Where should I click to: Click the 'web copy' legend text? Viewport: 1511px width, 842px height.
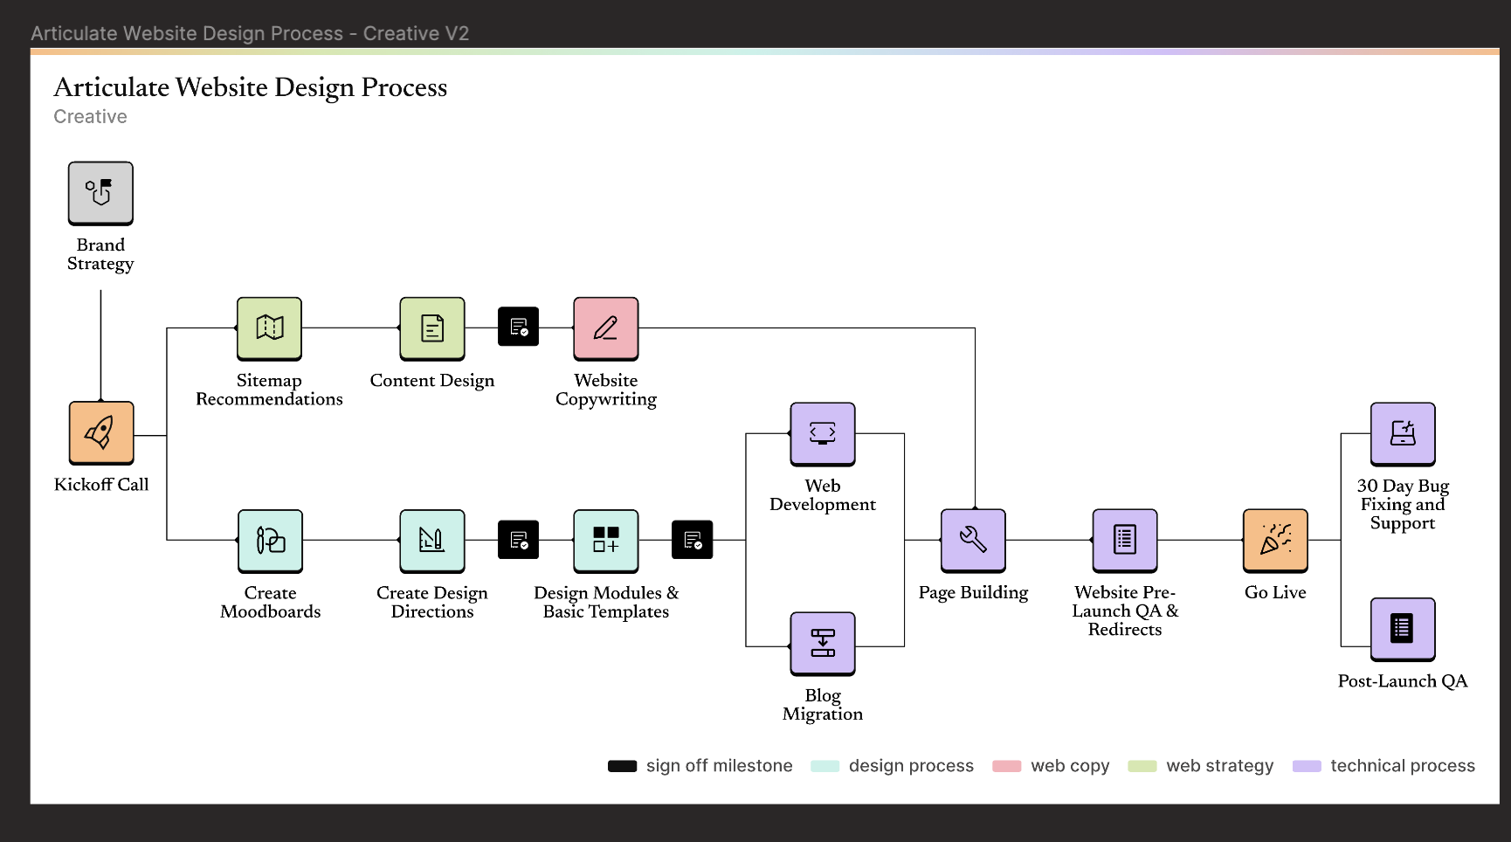(1070, 766)
